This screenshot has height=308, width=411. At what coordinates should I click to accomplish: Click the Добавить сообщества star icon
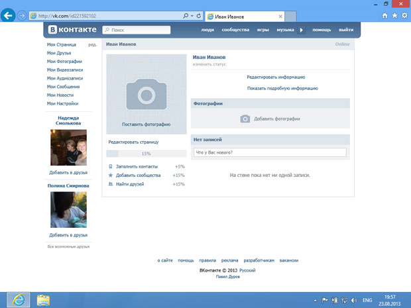pos(111,176)
